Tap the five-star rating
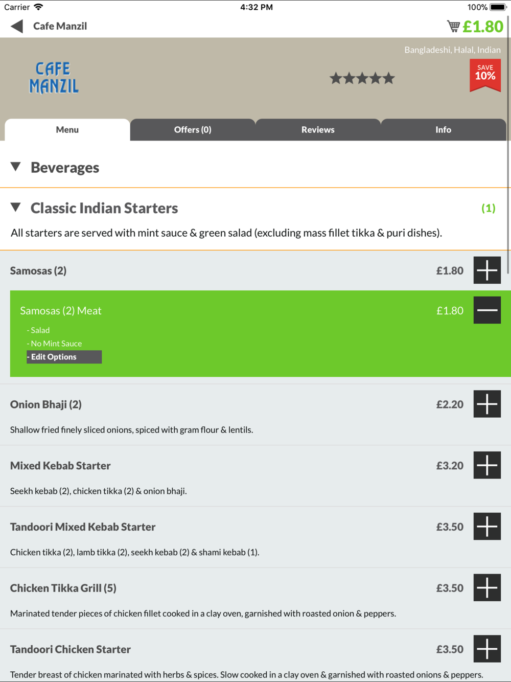Viewport: 511px width, 682px height. pyautogui.click(x=362, y=78)
